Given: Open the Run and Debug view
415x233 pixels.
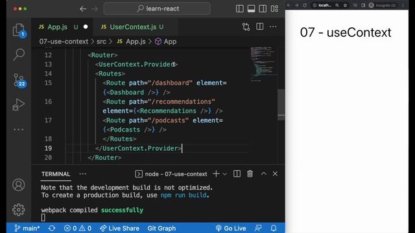Looking at the screenshot, I should (x=19, y=105).
